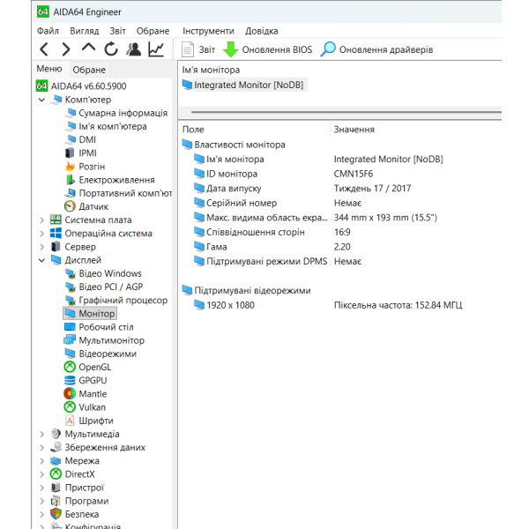This screenshot has width=529, height=529.
Task: Expand the Мережа node
Action: point(41,461)
